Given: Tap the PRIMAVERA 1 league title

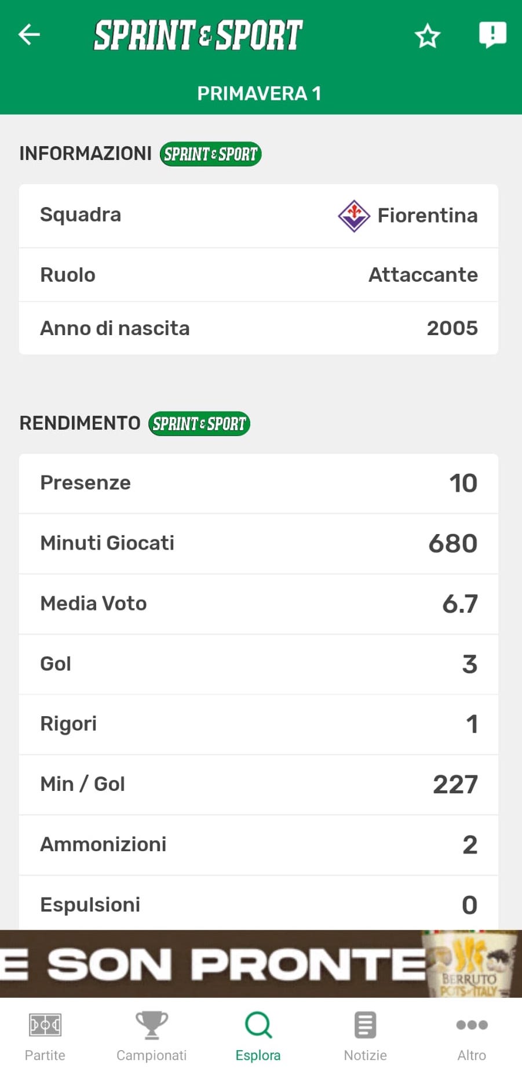Looking at the screenshot, I should click(259, 93).
